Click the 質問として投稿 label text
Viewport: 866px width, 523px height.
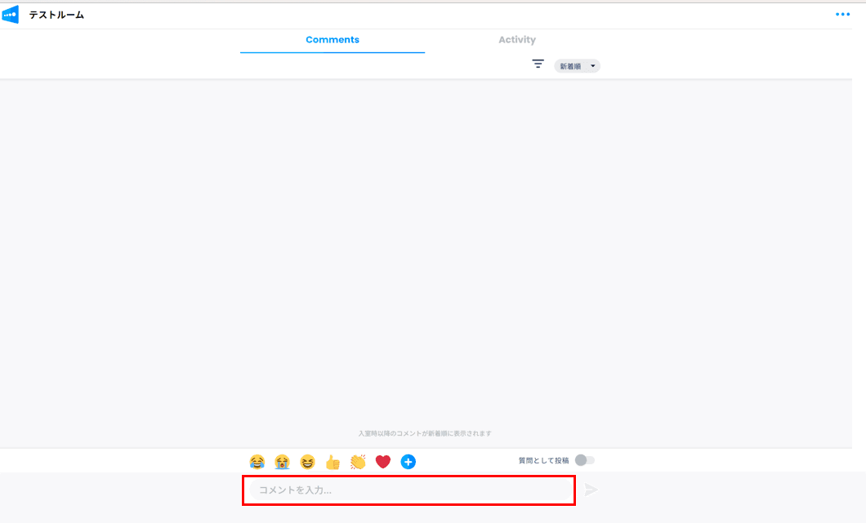pos(543,461)
